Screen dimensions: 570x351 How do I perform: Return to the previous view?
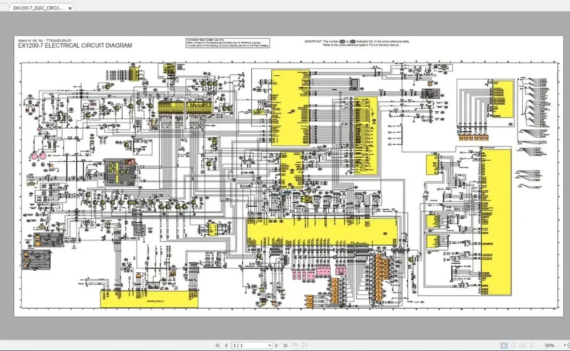coord(295,345)
